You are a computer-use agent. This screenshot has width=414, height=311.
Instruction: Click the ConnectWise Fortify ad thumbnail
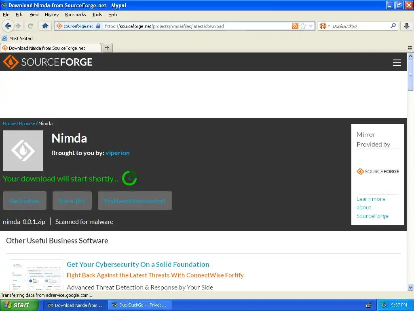coord(36,275)
